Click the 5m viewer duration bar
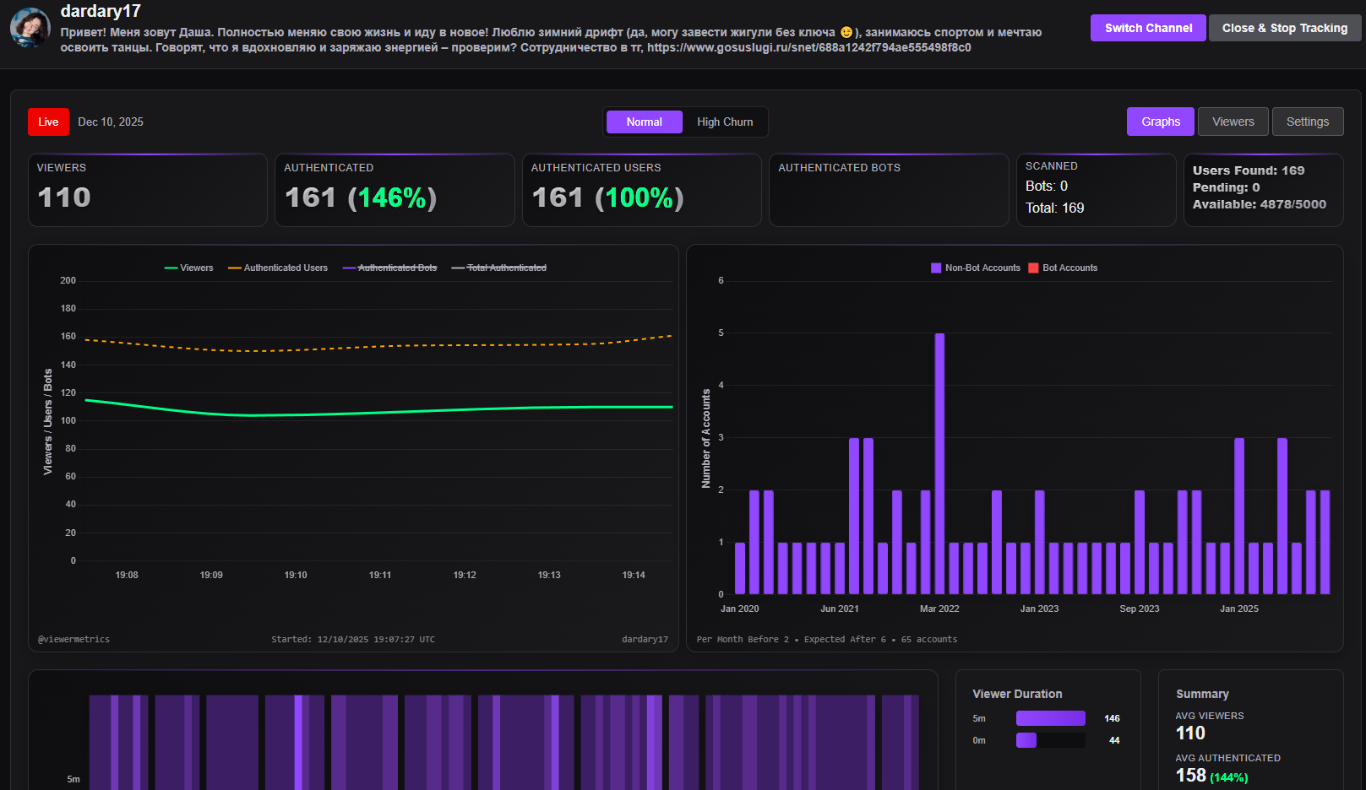Image resolution: width=1366 pixels, height=790 pixels. (1050, 718)
